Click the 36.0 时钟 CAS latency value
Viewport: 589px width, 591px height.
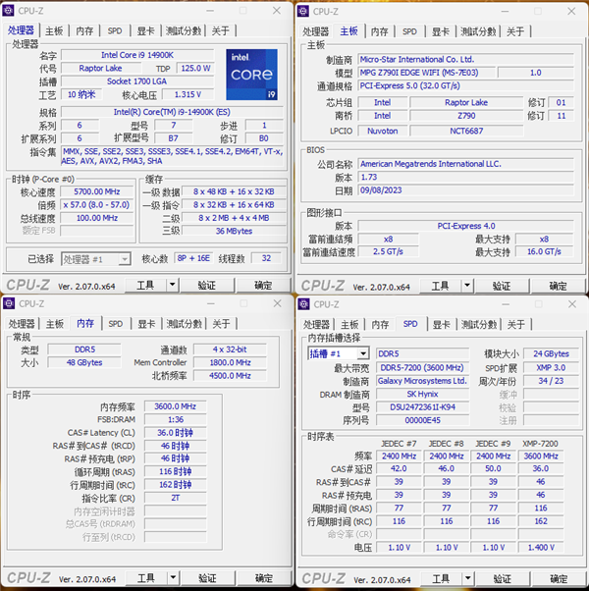[x=176, y=432]
